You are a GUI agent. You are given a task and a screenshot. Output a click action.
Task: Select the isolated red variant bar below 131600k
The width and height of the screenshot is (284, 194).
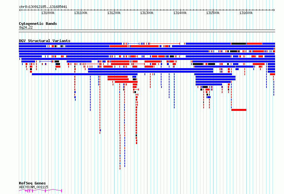click(239, 110)
